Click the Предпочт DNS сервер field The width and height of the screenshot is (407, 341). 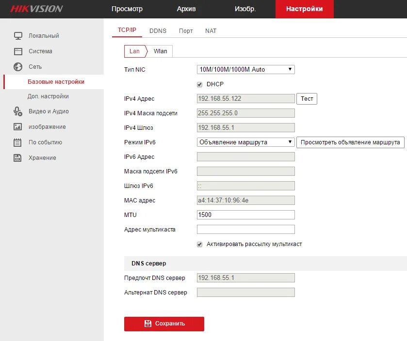coord(246,278)
